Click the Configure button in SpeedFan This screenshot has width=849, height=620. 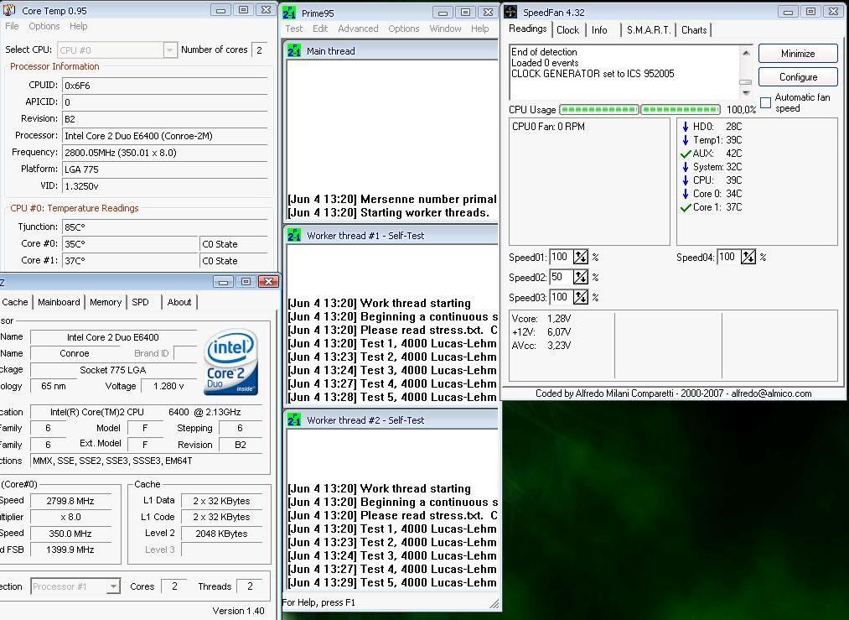tap(798, 77)
